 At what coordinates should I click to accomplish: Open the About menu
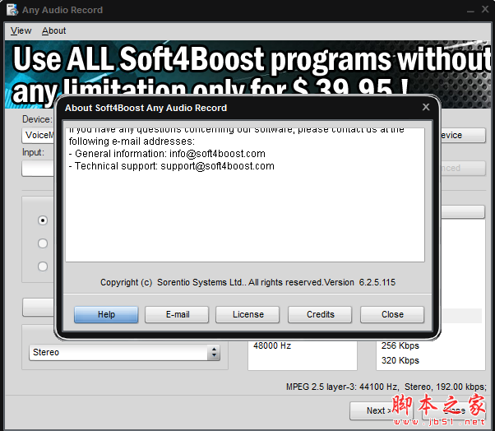click(x=53, y=30)
